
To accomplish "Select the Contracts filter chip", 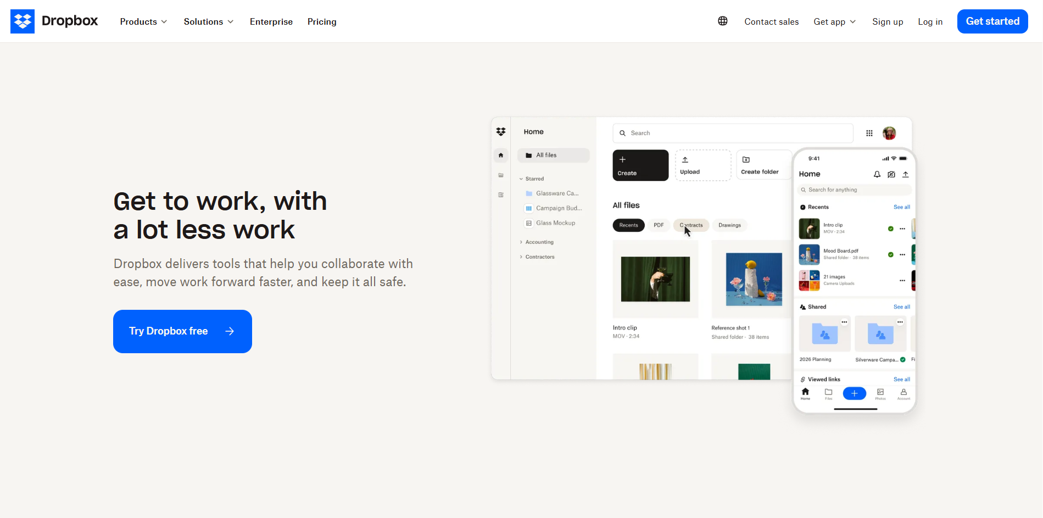I will click(691, 225).
